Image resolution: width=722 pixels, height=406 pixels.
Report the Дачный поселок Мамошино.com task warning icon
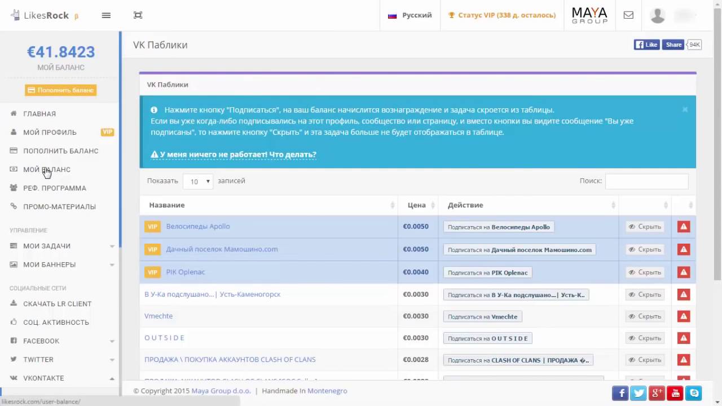click(684, 249)
